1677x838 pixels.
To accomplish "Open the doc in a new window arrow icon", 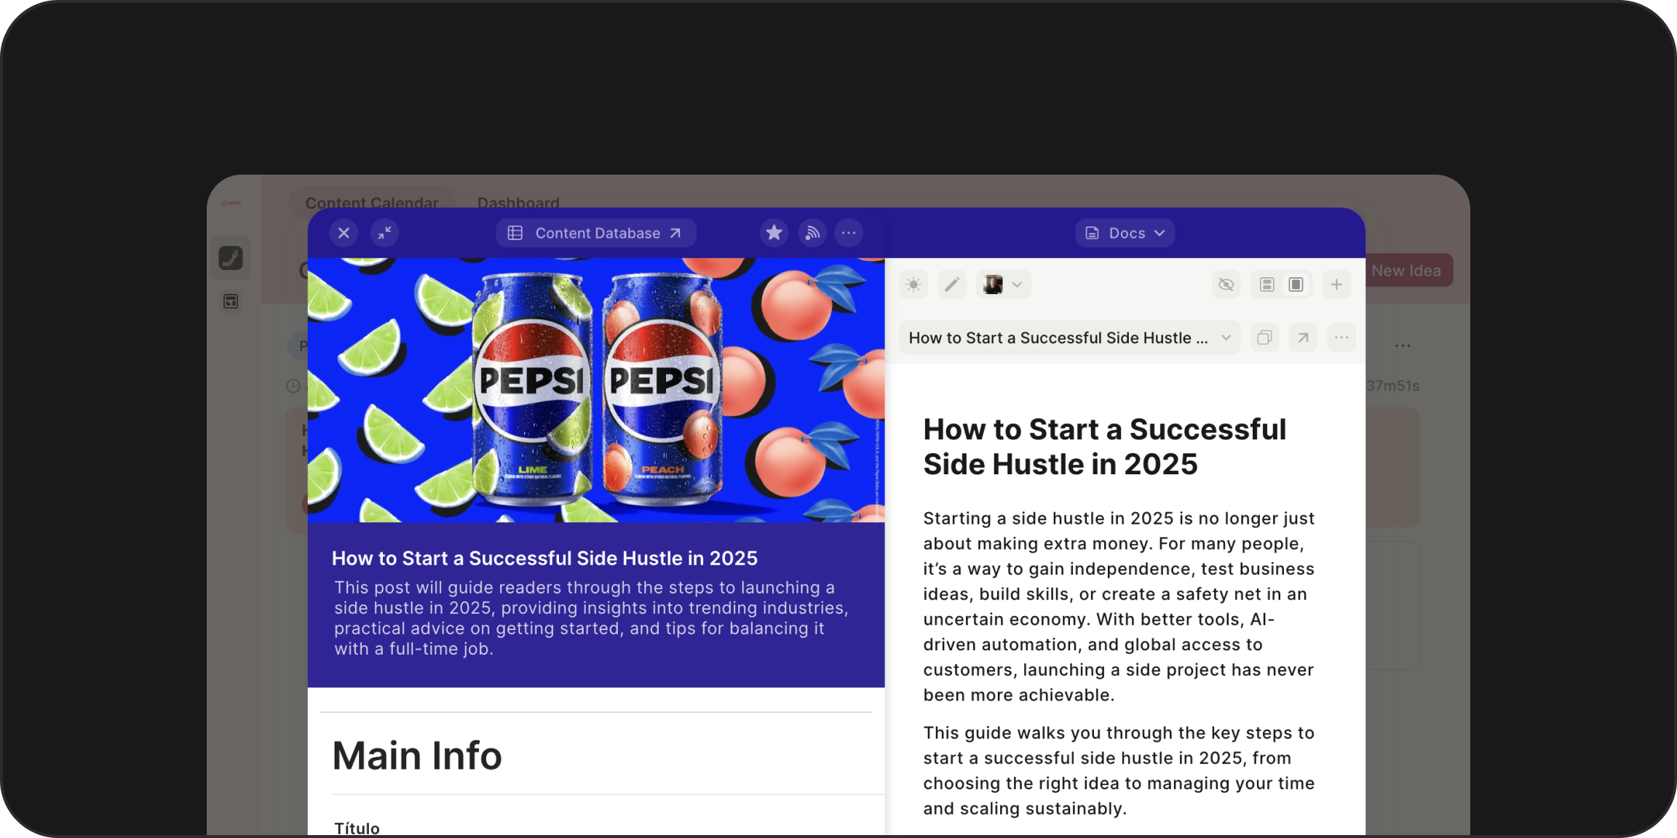I will tap(1303, 338).
